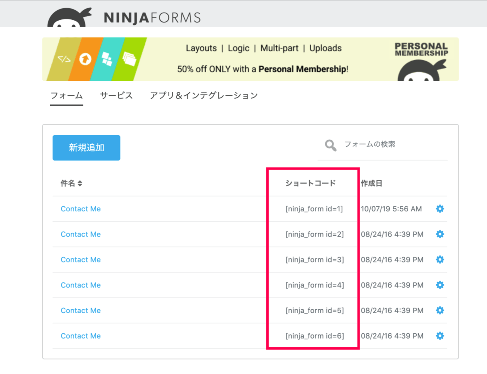487x374 pixels.
Task: Click Layouts | Logic | Multi-part | Uploads text
Action: point(264,48)
